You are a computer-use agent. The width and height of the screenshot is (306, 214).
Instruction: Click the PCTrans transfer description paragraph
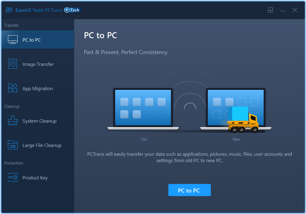click(x=190, y=157)
